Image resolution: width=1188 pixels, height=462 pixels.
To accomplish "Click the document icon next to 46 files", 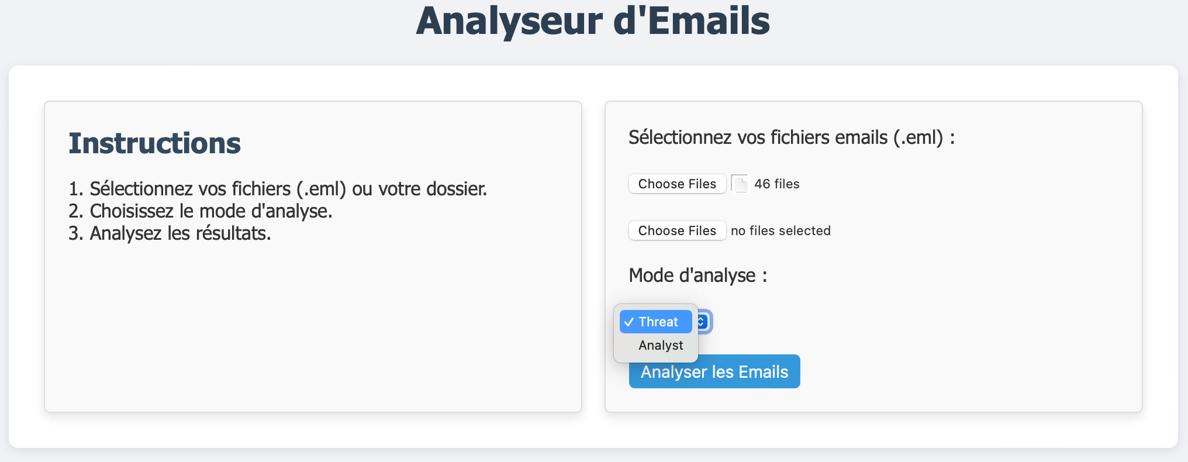I will pos(740,183).
